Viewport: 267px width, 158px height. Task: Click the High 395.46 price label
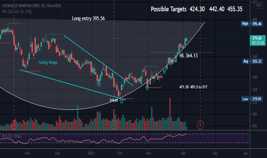click(x=252, y=24)
